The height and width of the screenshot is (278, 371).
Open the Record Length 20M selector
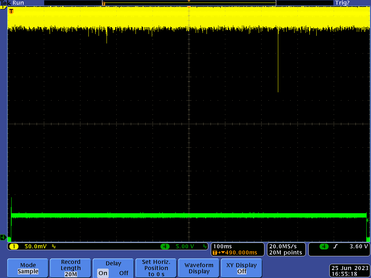71,268
